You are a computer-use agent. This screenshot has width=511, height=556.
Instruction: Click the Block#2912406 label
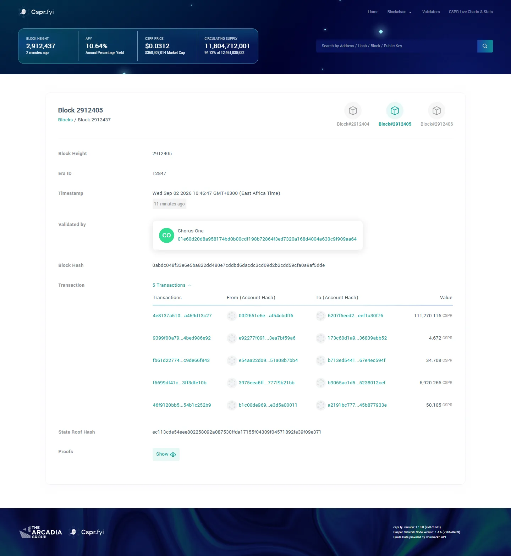pos(436,124)
